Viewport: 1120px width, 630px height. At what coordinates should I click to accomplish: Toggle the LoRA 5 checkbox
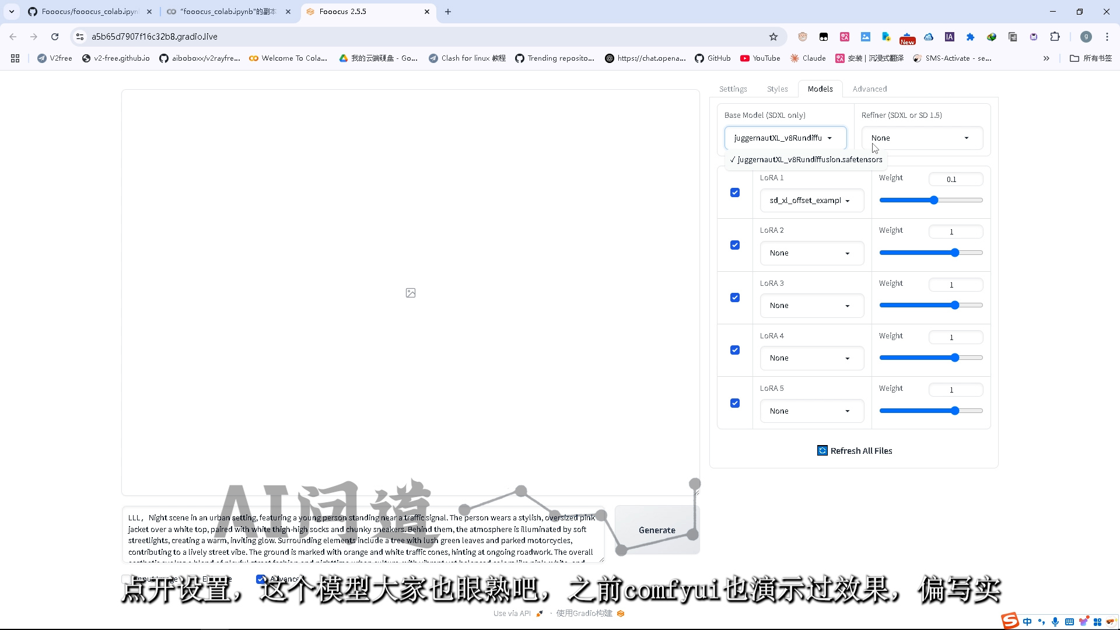(735, 403)
